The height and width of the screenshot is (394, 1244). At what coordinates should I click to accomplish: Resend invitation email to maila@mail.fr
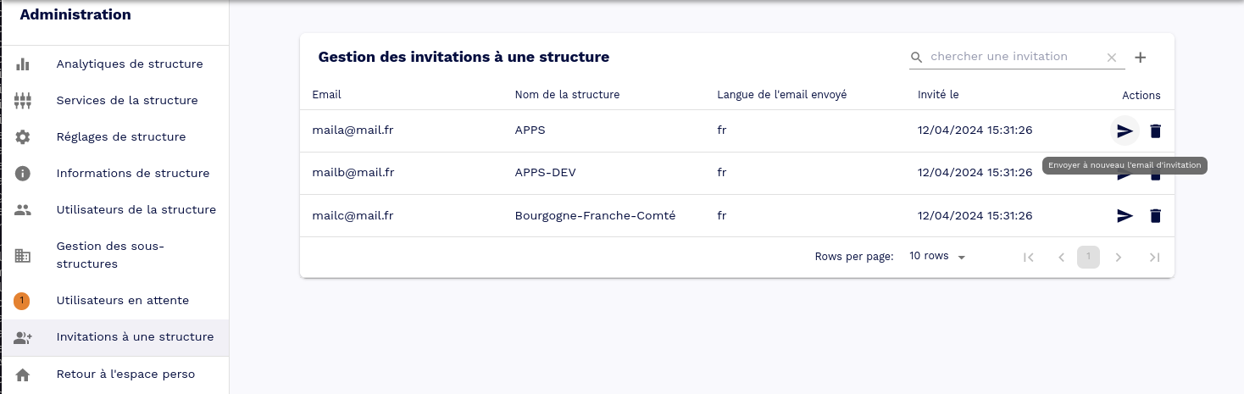click(1125, 131)
